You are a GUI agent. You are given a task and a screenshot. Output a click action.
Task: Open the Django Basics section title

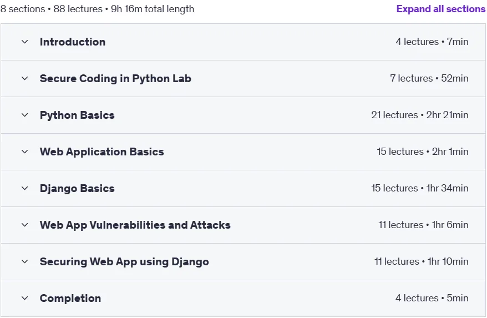click(x=77, y=188)
